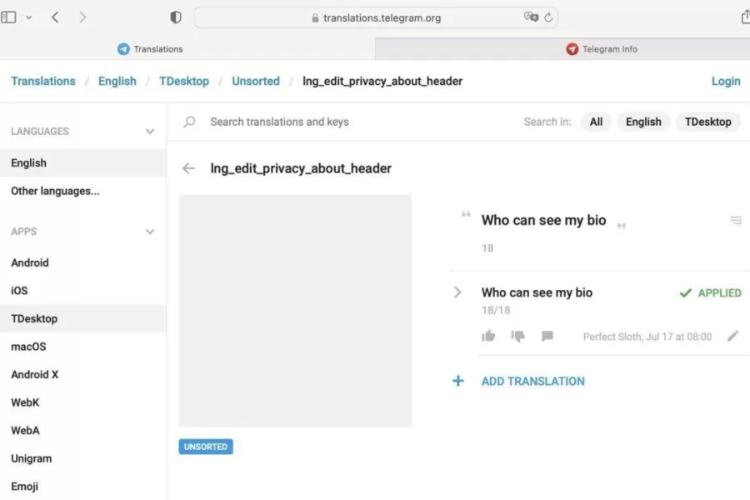Set search scope to English
Image resolution: width=750 pixels, height=500 pixels.
[x=643, y=122]
